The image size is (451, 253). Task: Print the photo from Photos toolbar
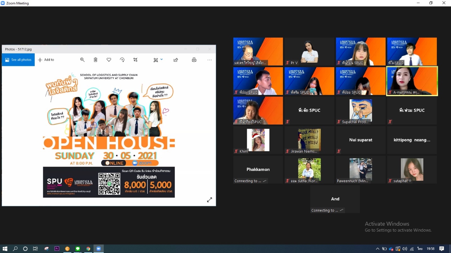click(194, 60)
